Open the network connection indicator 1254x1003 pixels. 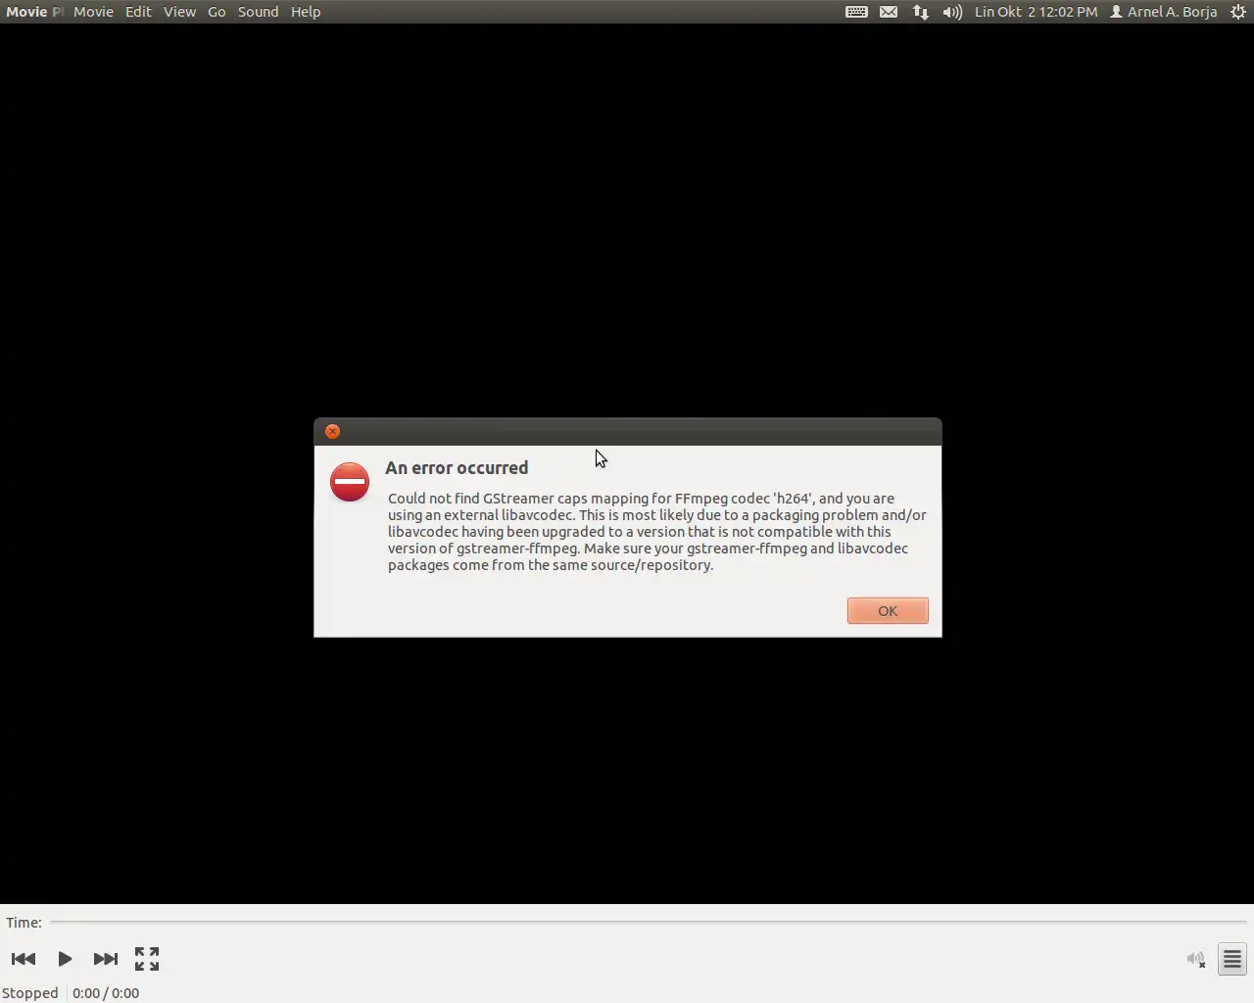[921, 12]
